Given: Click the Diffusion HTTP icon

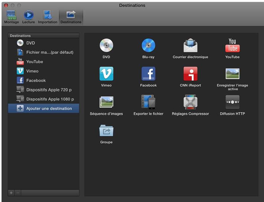Looking at the screenshot, I should [x=232, y=102].
